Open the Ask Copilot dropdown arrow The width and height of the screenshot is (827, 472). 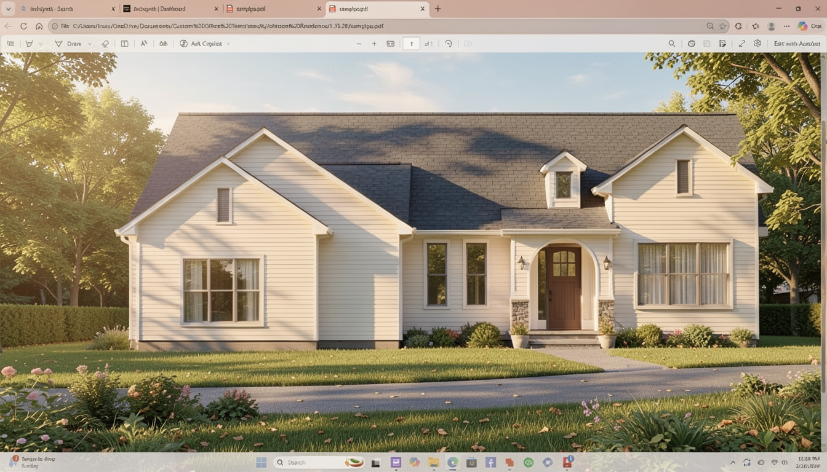(228, 44)
